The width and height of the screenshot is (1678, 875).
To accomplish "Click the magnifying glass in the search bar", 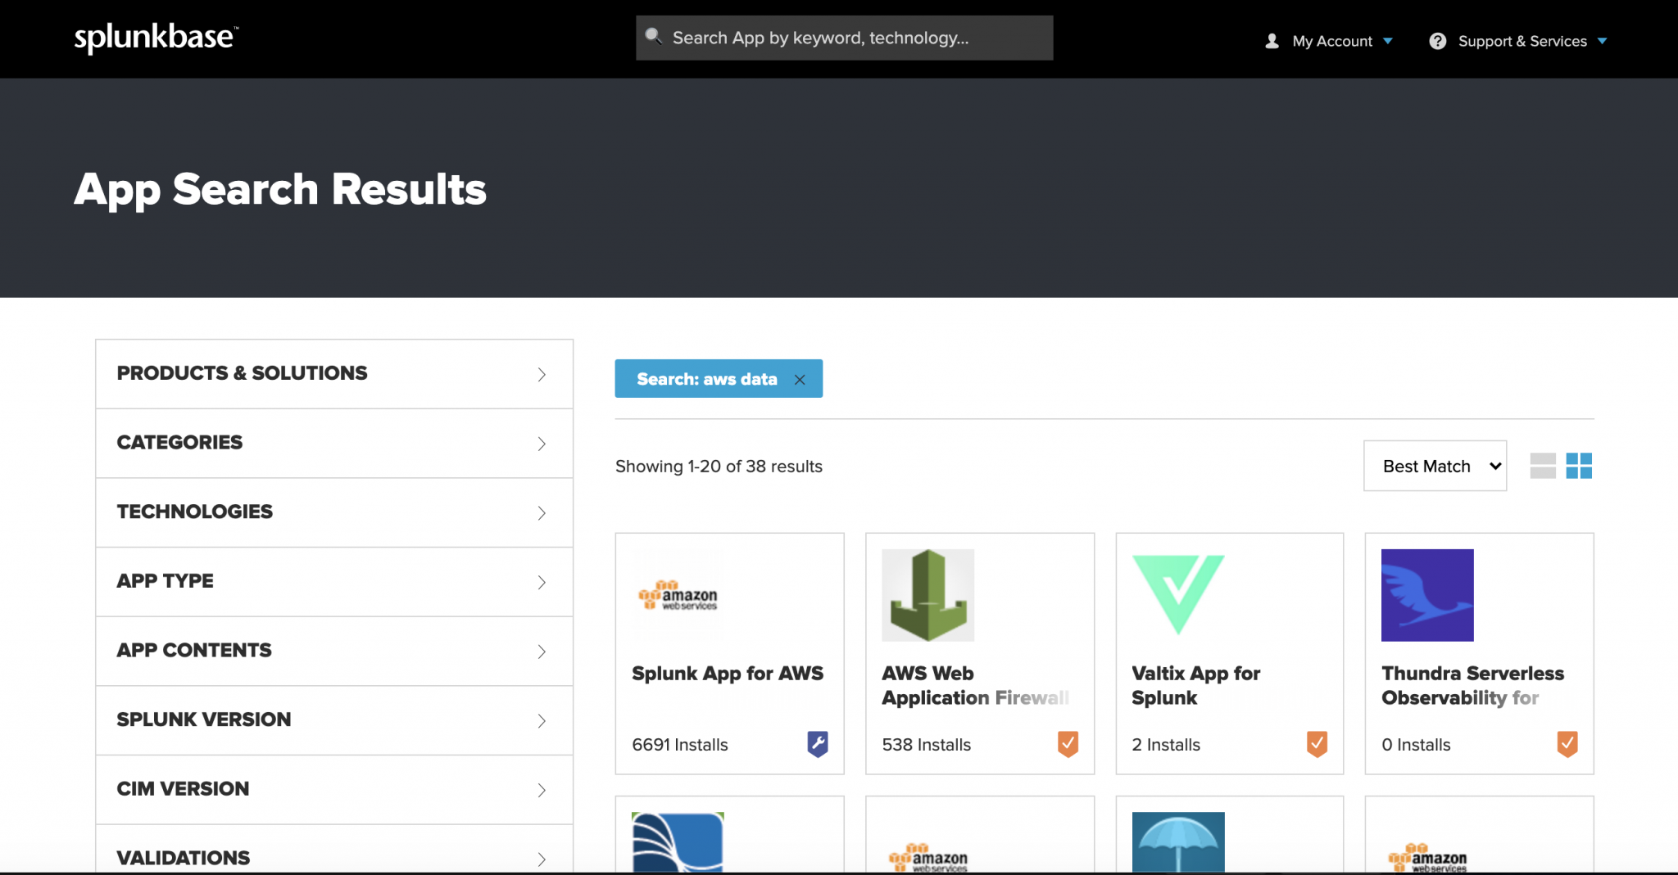I will (x=654, y=37).
